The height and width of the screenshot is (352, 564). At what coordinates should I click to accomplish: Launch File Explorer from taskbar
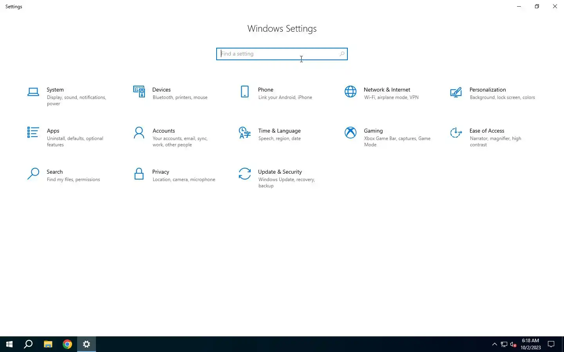[48, 344]
